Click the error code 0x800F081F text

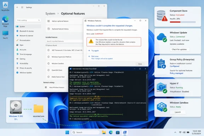click(x=99, y=34)
